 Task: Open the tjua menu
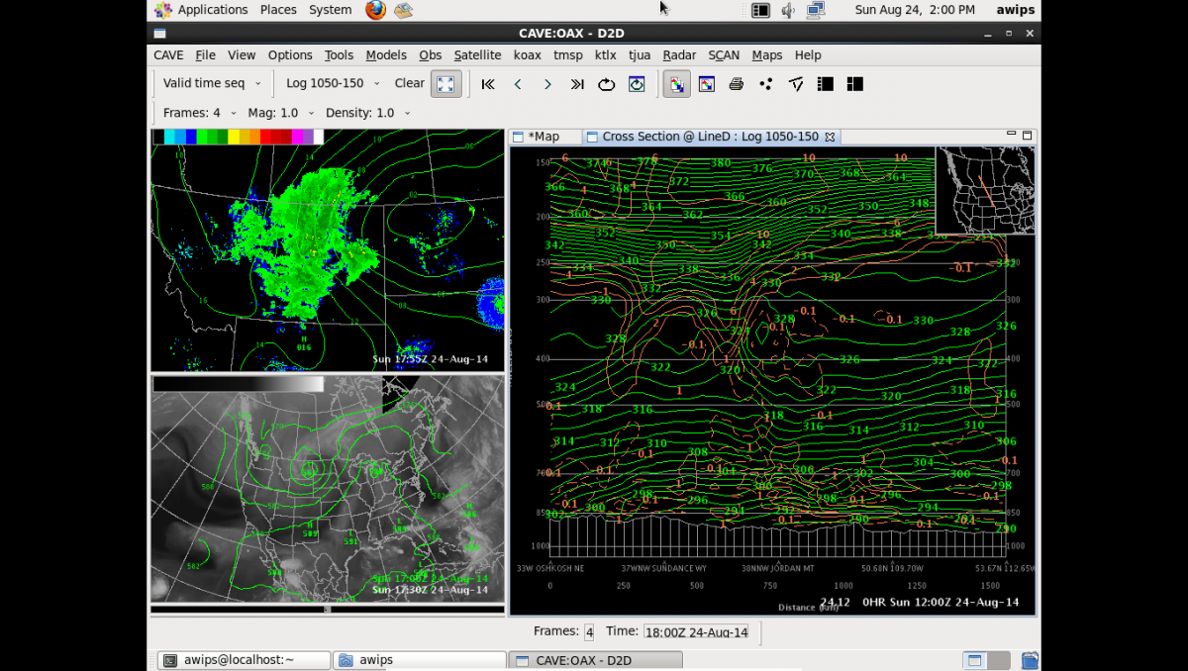pos(640,55)
